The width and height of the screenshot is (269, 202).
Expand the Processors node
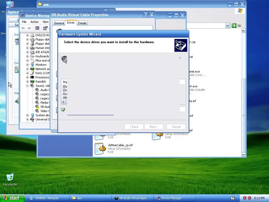click(27, 77)
